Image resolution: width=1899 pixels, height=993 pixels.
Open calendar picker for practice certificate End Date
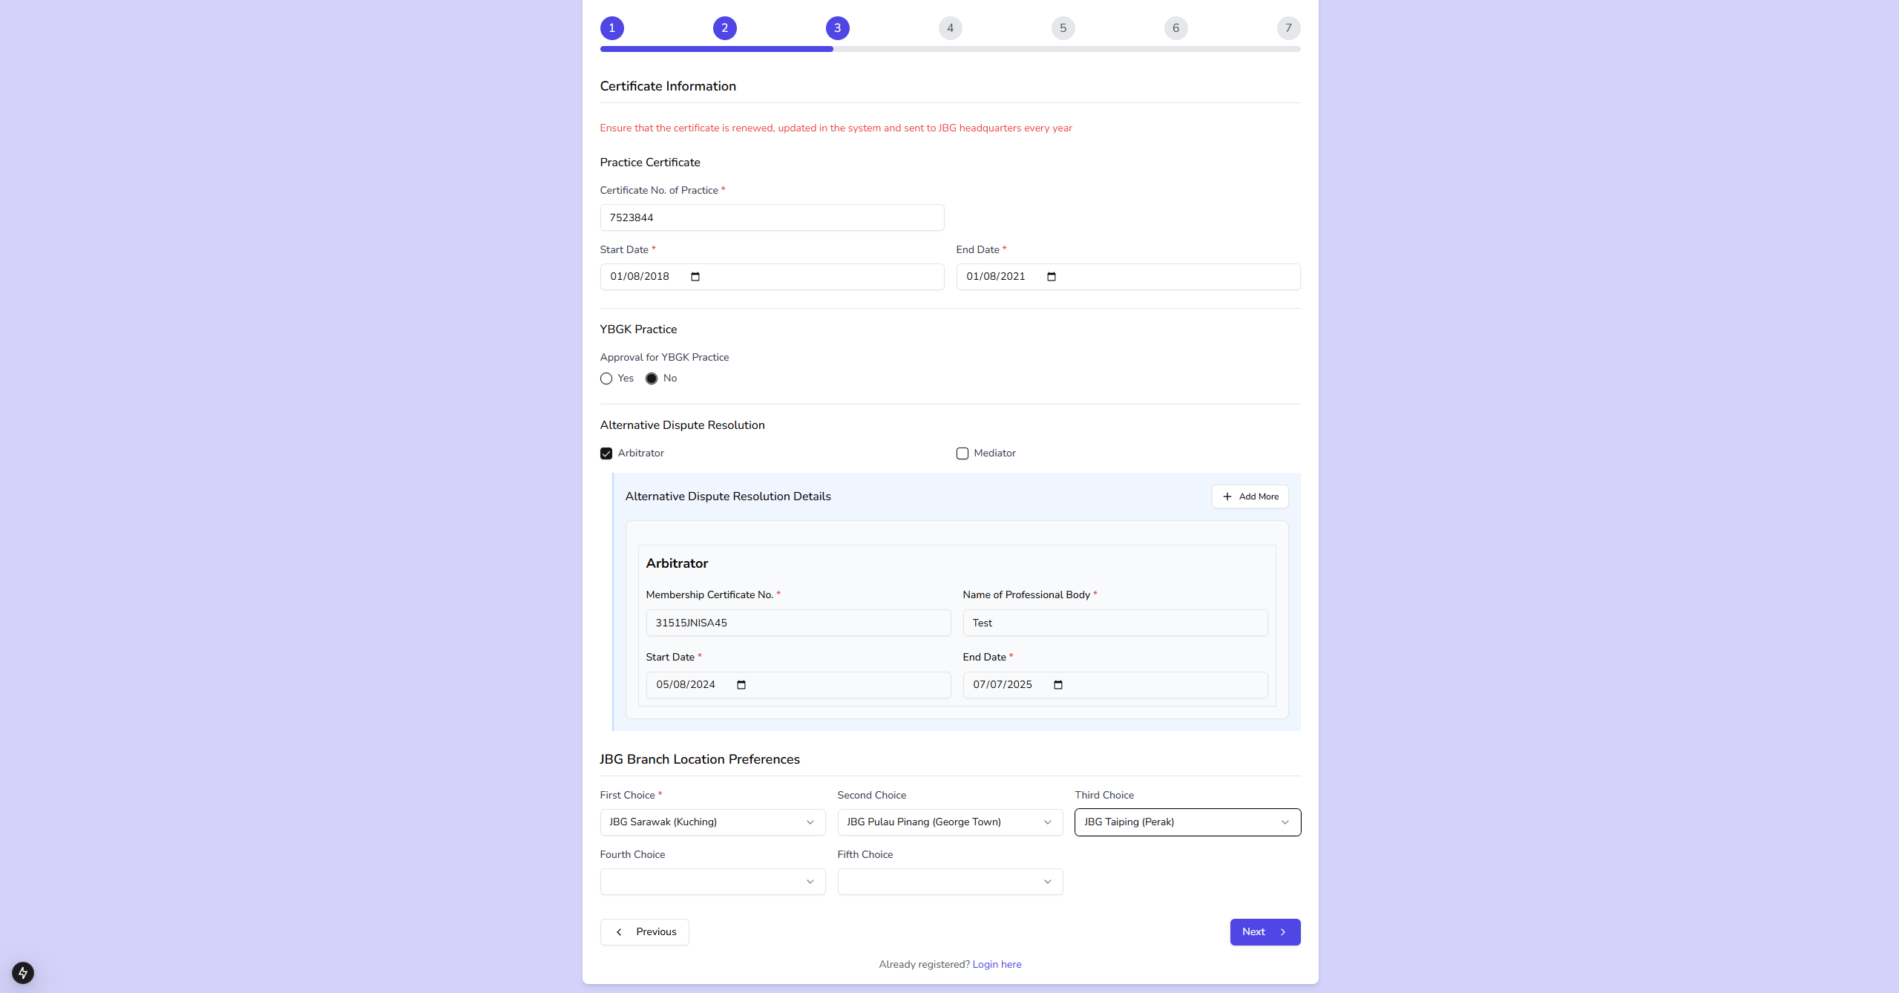click(x=1052, y=277)
